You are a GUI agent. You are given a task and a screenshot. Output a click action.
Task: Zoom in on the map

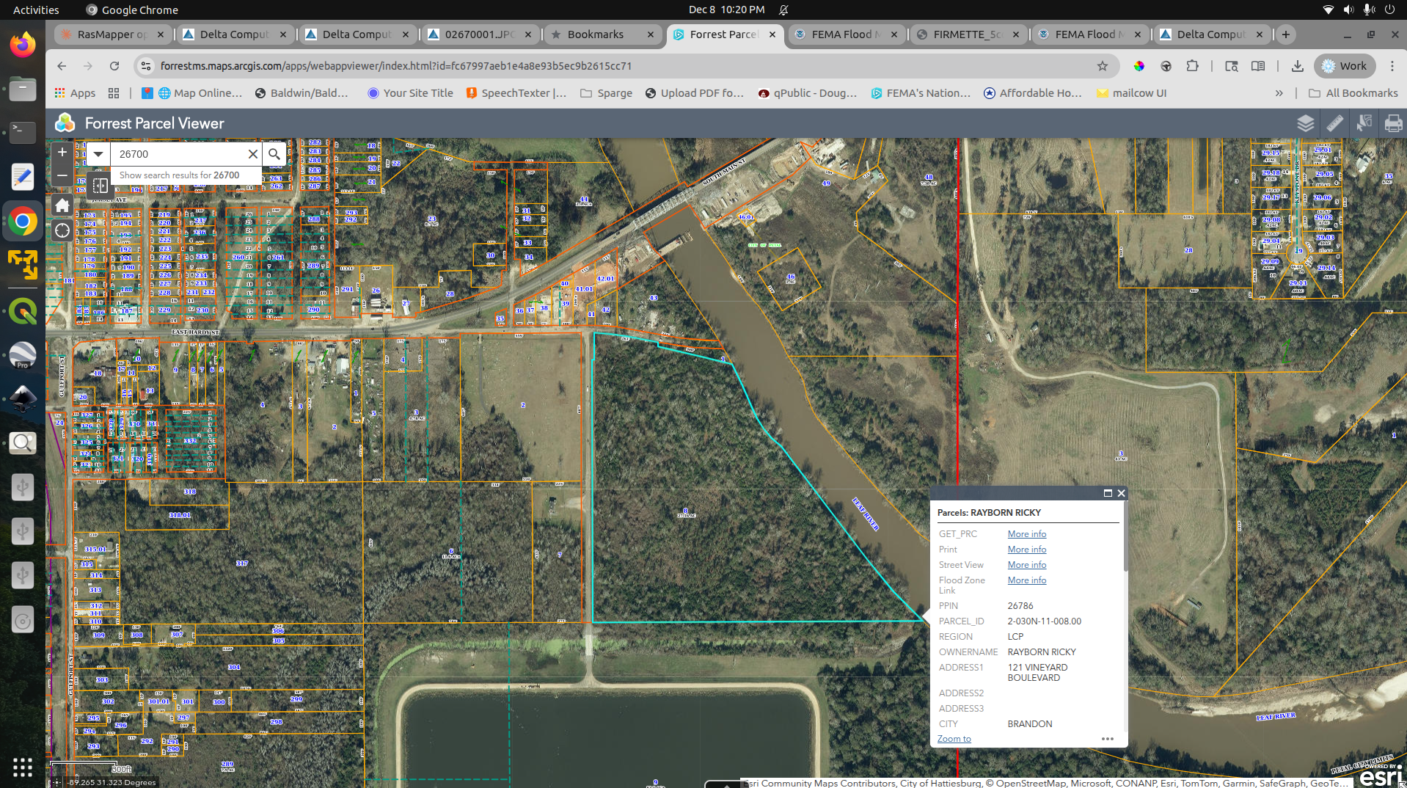point(62,153)
